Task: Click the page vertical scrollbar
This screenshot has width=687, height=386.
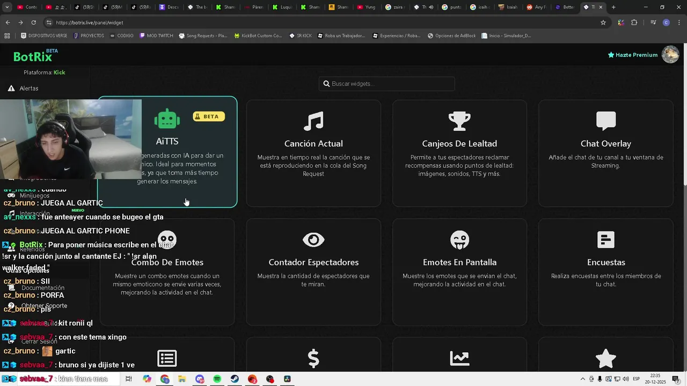Action: click(684, 115)
